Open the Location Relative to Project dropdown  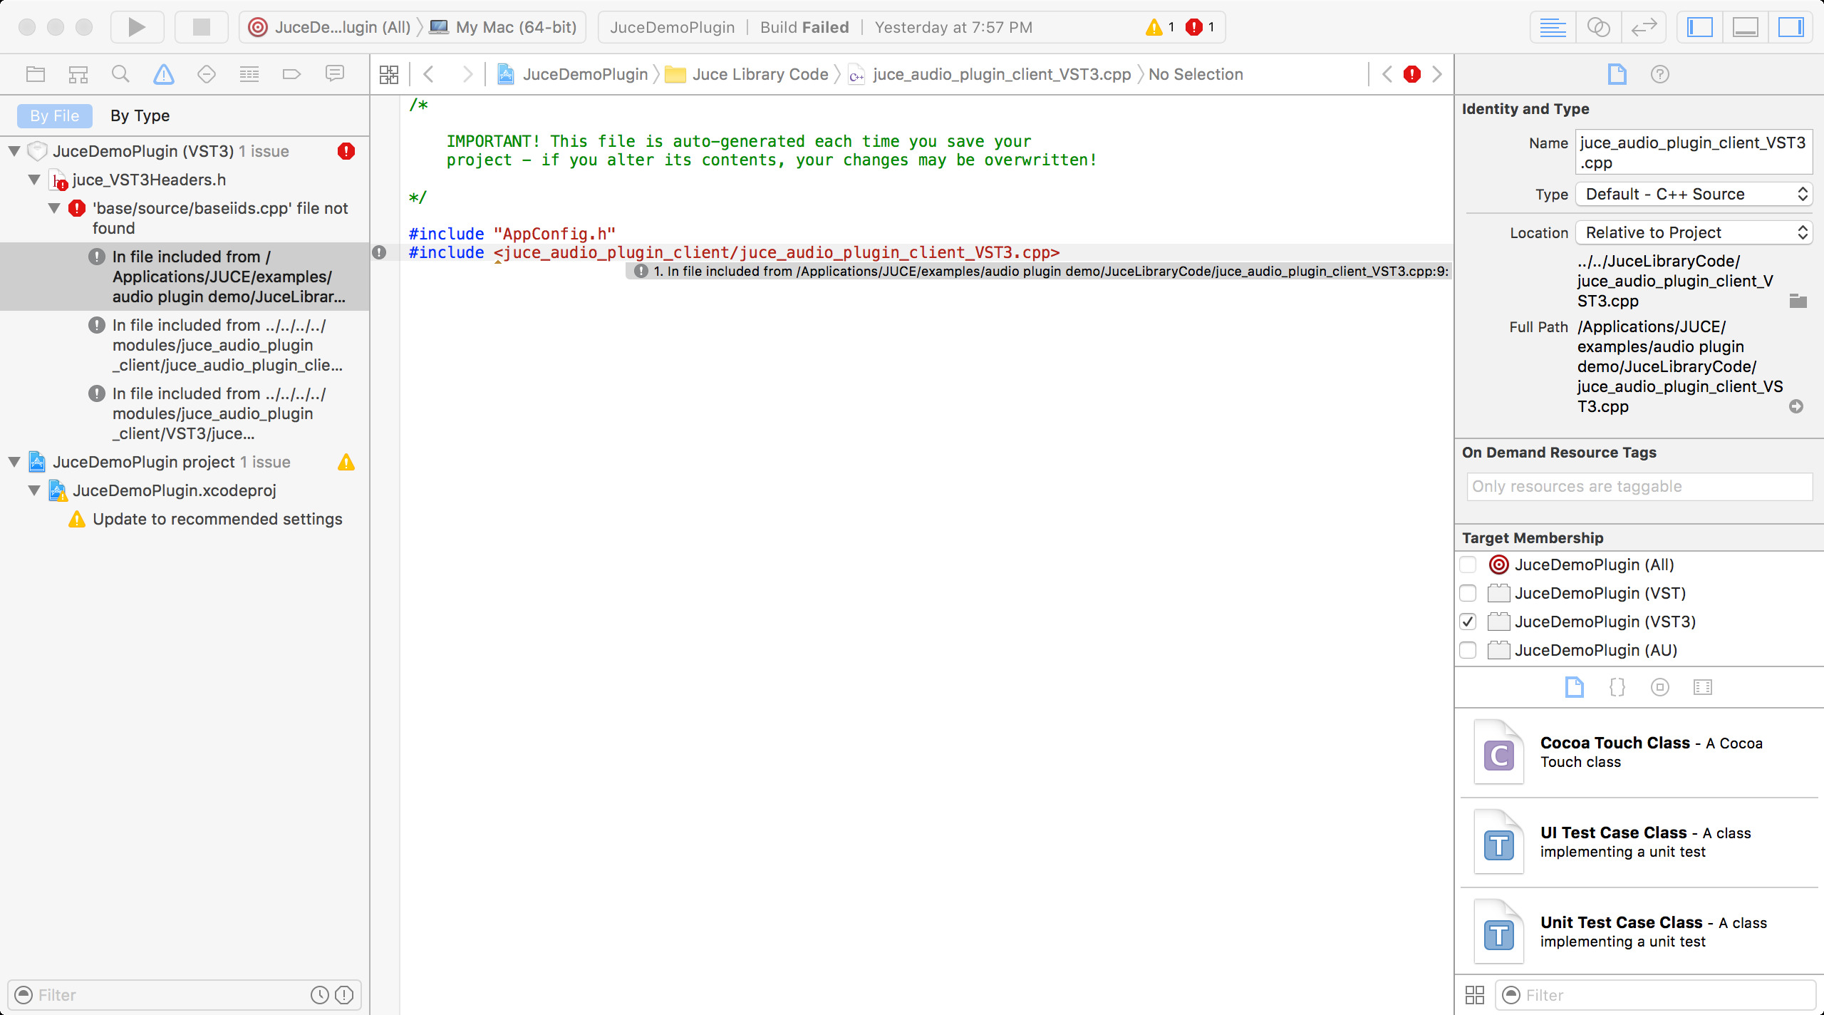tap(1693, 232)
